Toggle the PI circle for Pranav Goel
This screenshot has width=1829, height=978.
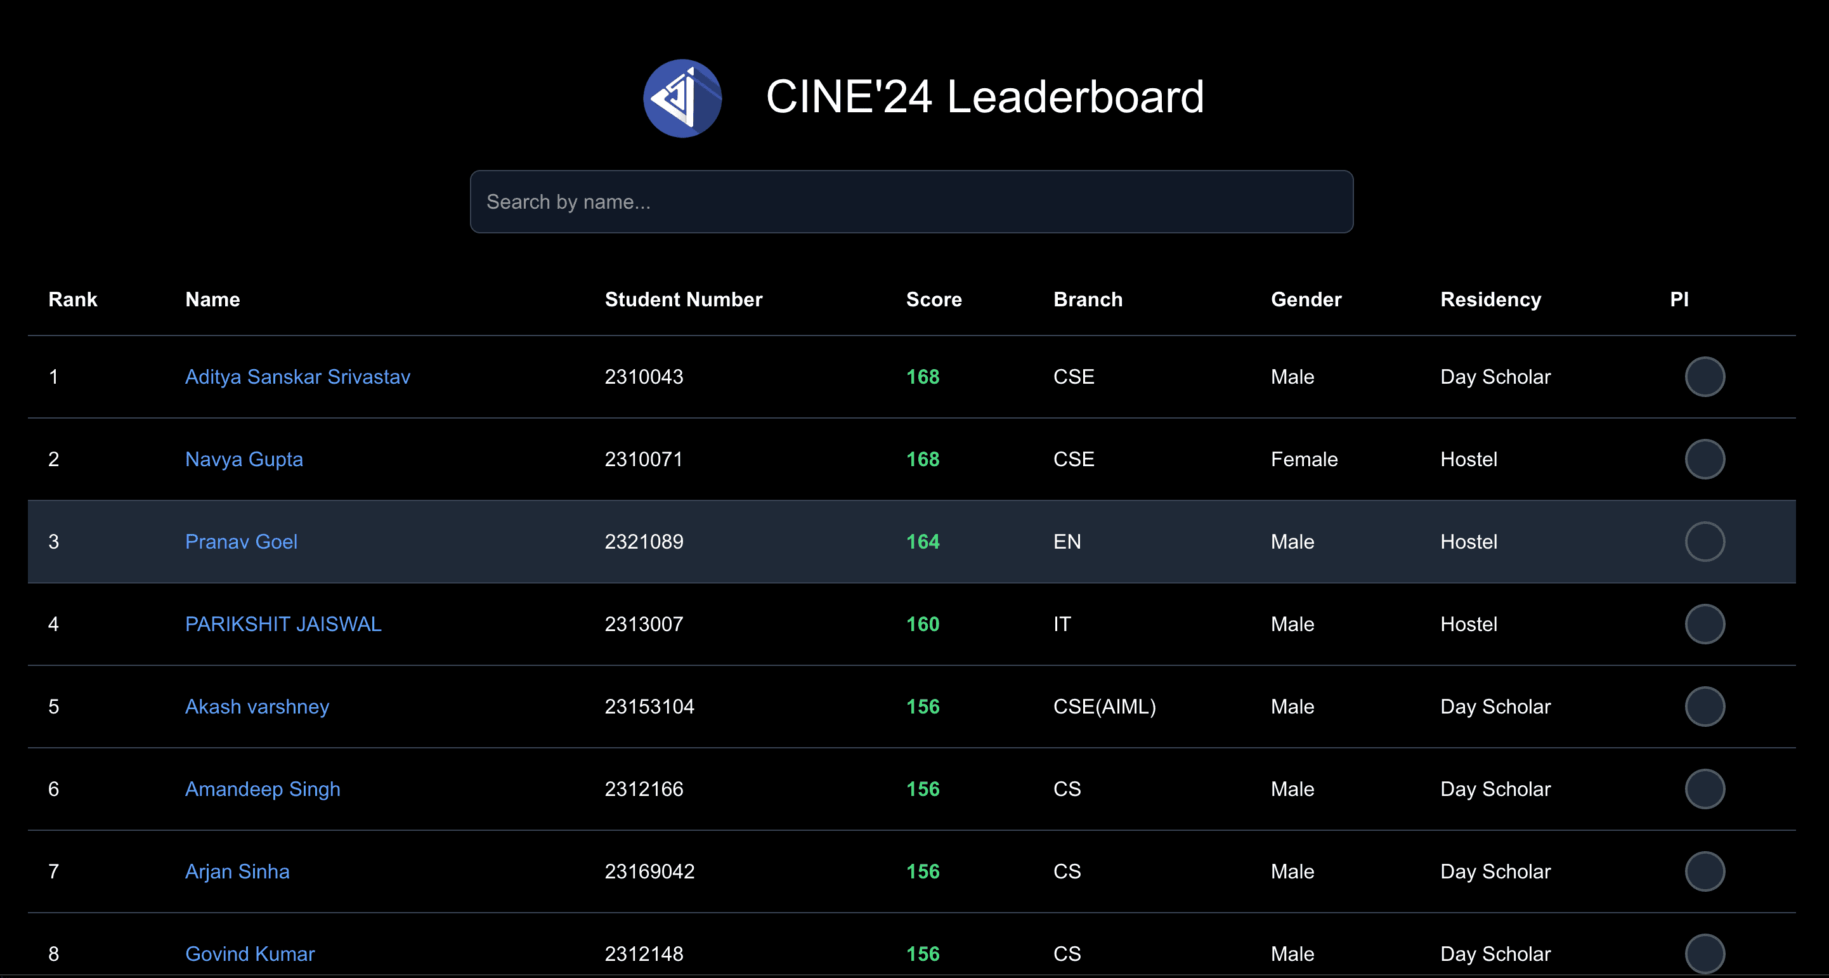point(1705,541)
